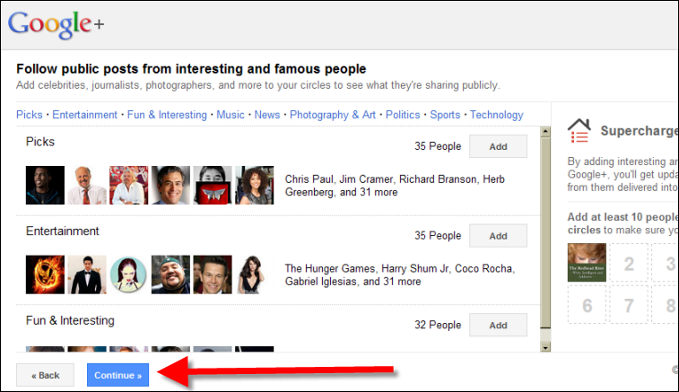Open the Sports category link
The height and width of the screenshot is (392, 679).
click(x=445, y=115)
